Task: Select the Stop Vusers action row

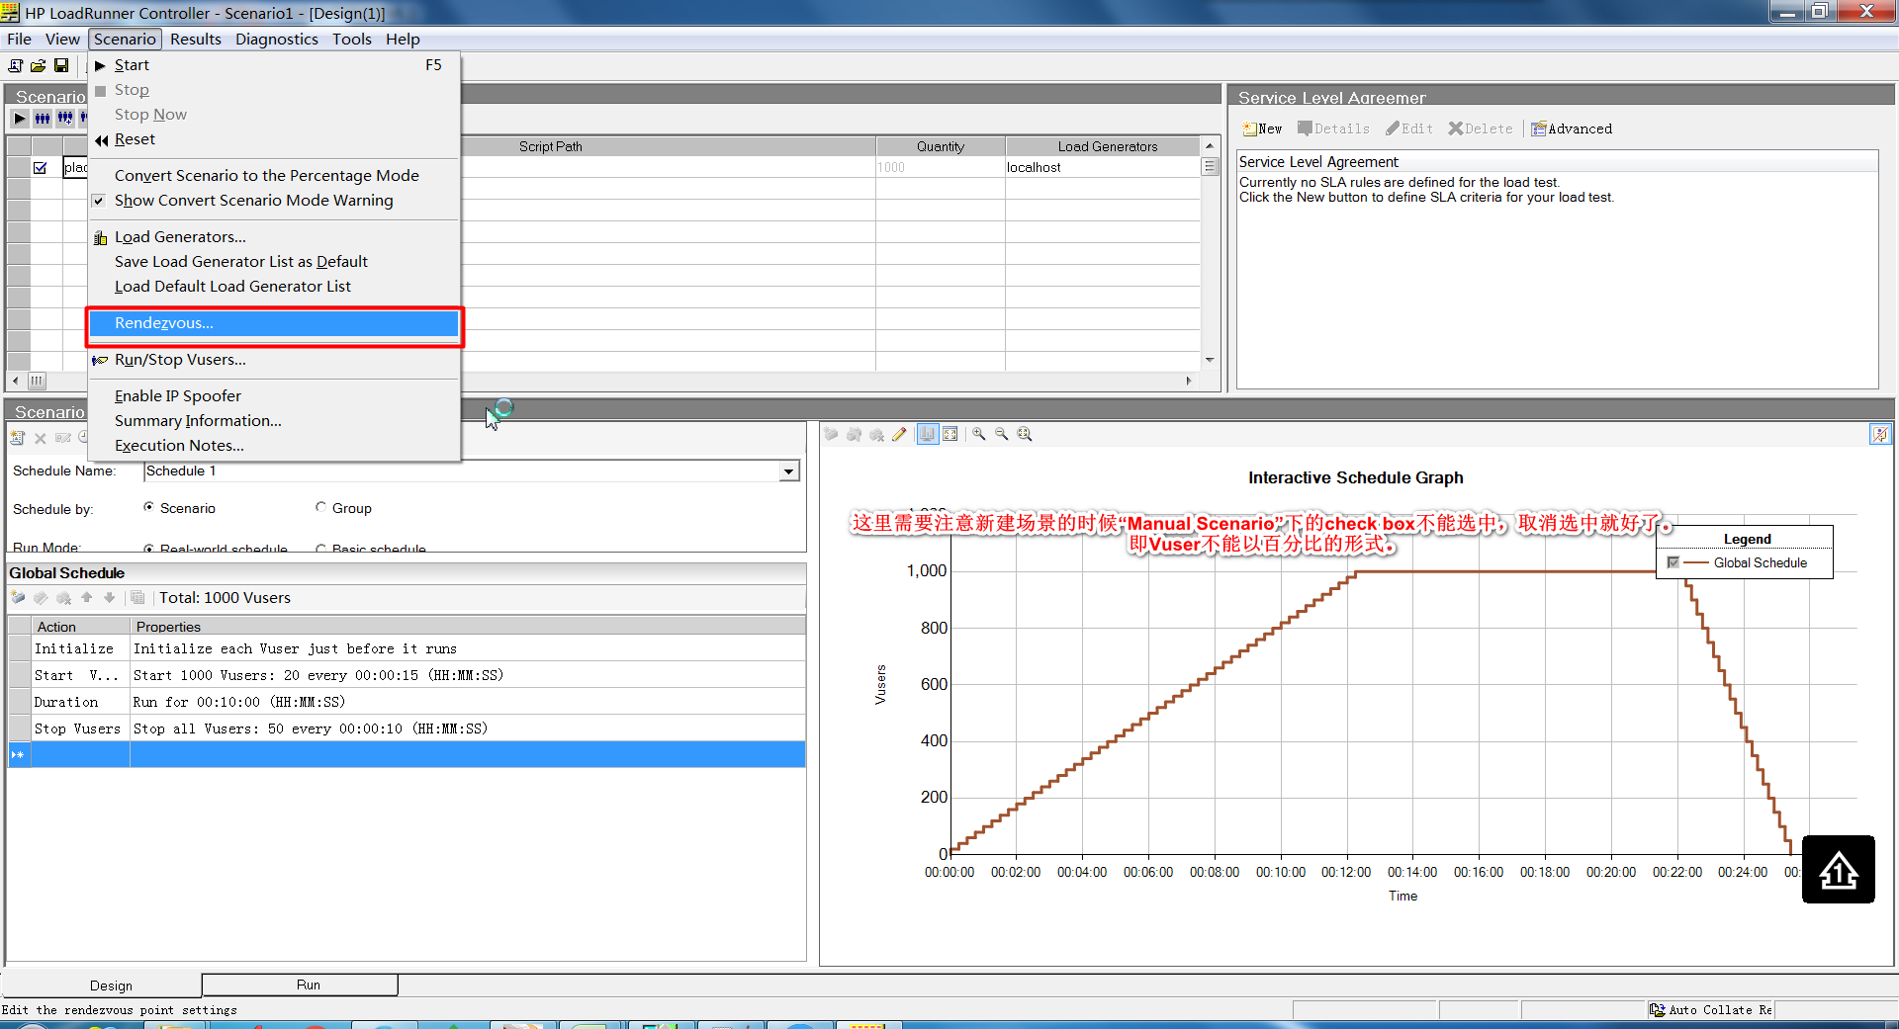Action: click(407, 729)
